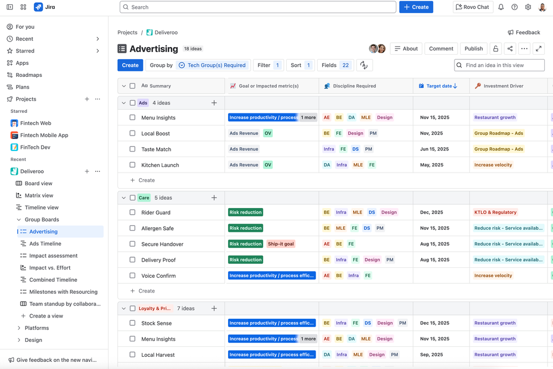
Task: Click the OV tag on Local Boost
Action: tap(268, 133)
